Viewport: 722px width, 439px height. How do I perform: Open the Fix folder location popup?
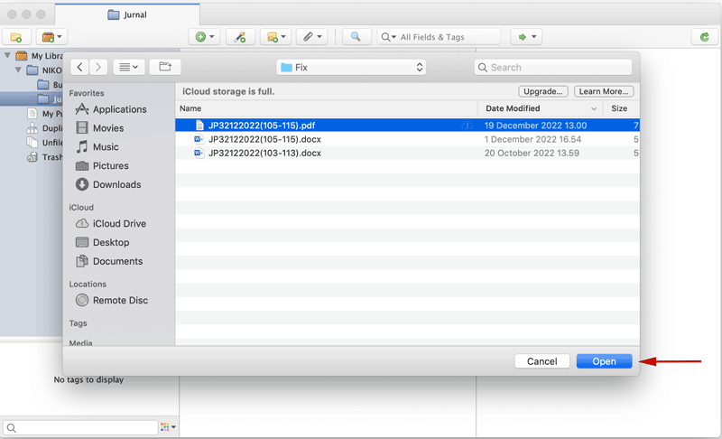(351, 67)
